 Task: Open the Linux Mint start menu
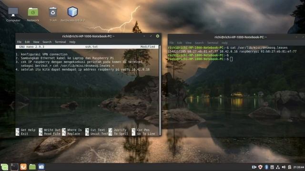coord(4,167)
